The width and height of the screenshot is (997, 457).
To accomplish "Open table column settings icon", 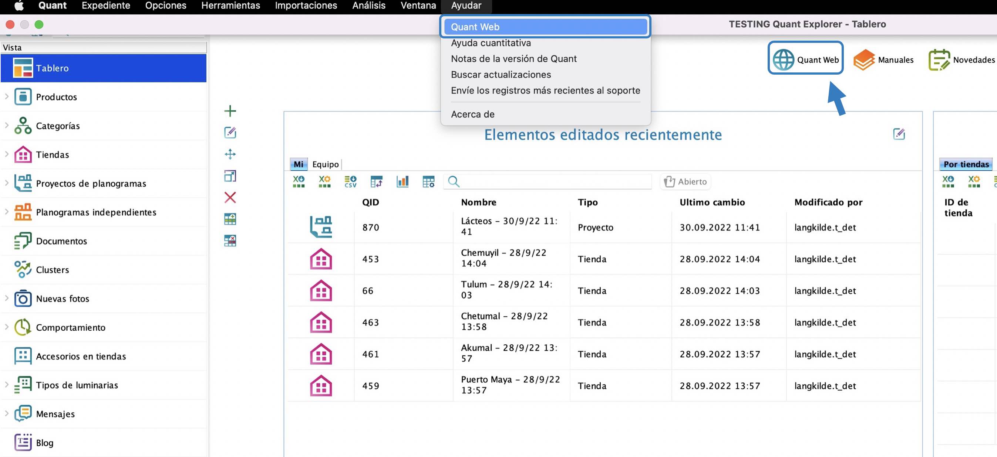I will [428, 181].
